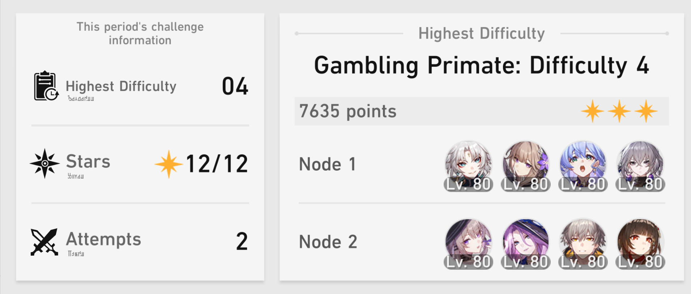Click the black compass Stars icon
The height and width of the screenshot is (294, 691).
[45, 163]
